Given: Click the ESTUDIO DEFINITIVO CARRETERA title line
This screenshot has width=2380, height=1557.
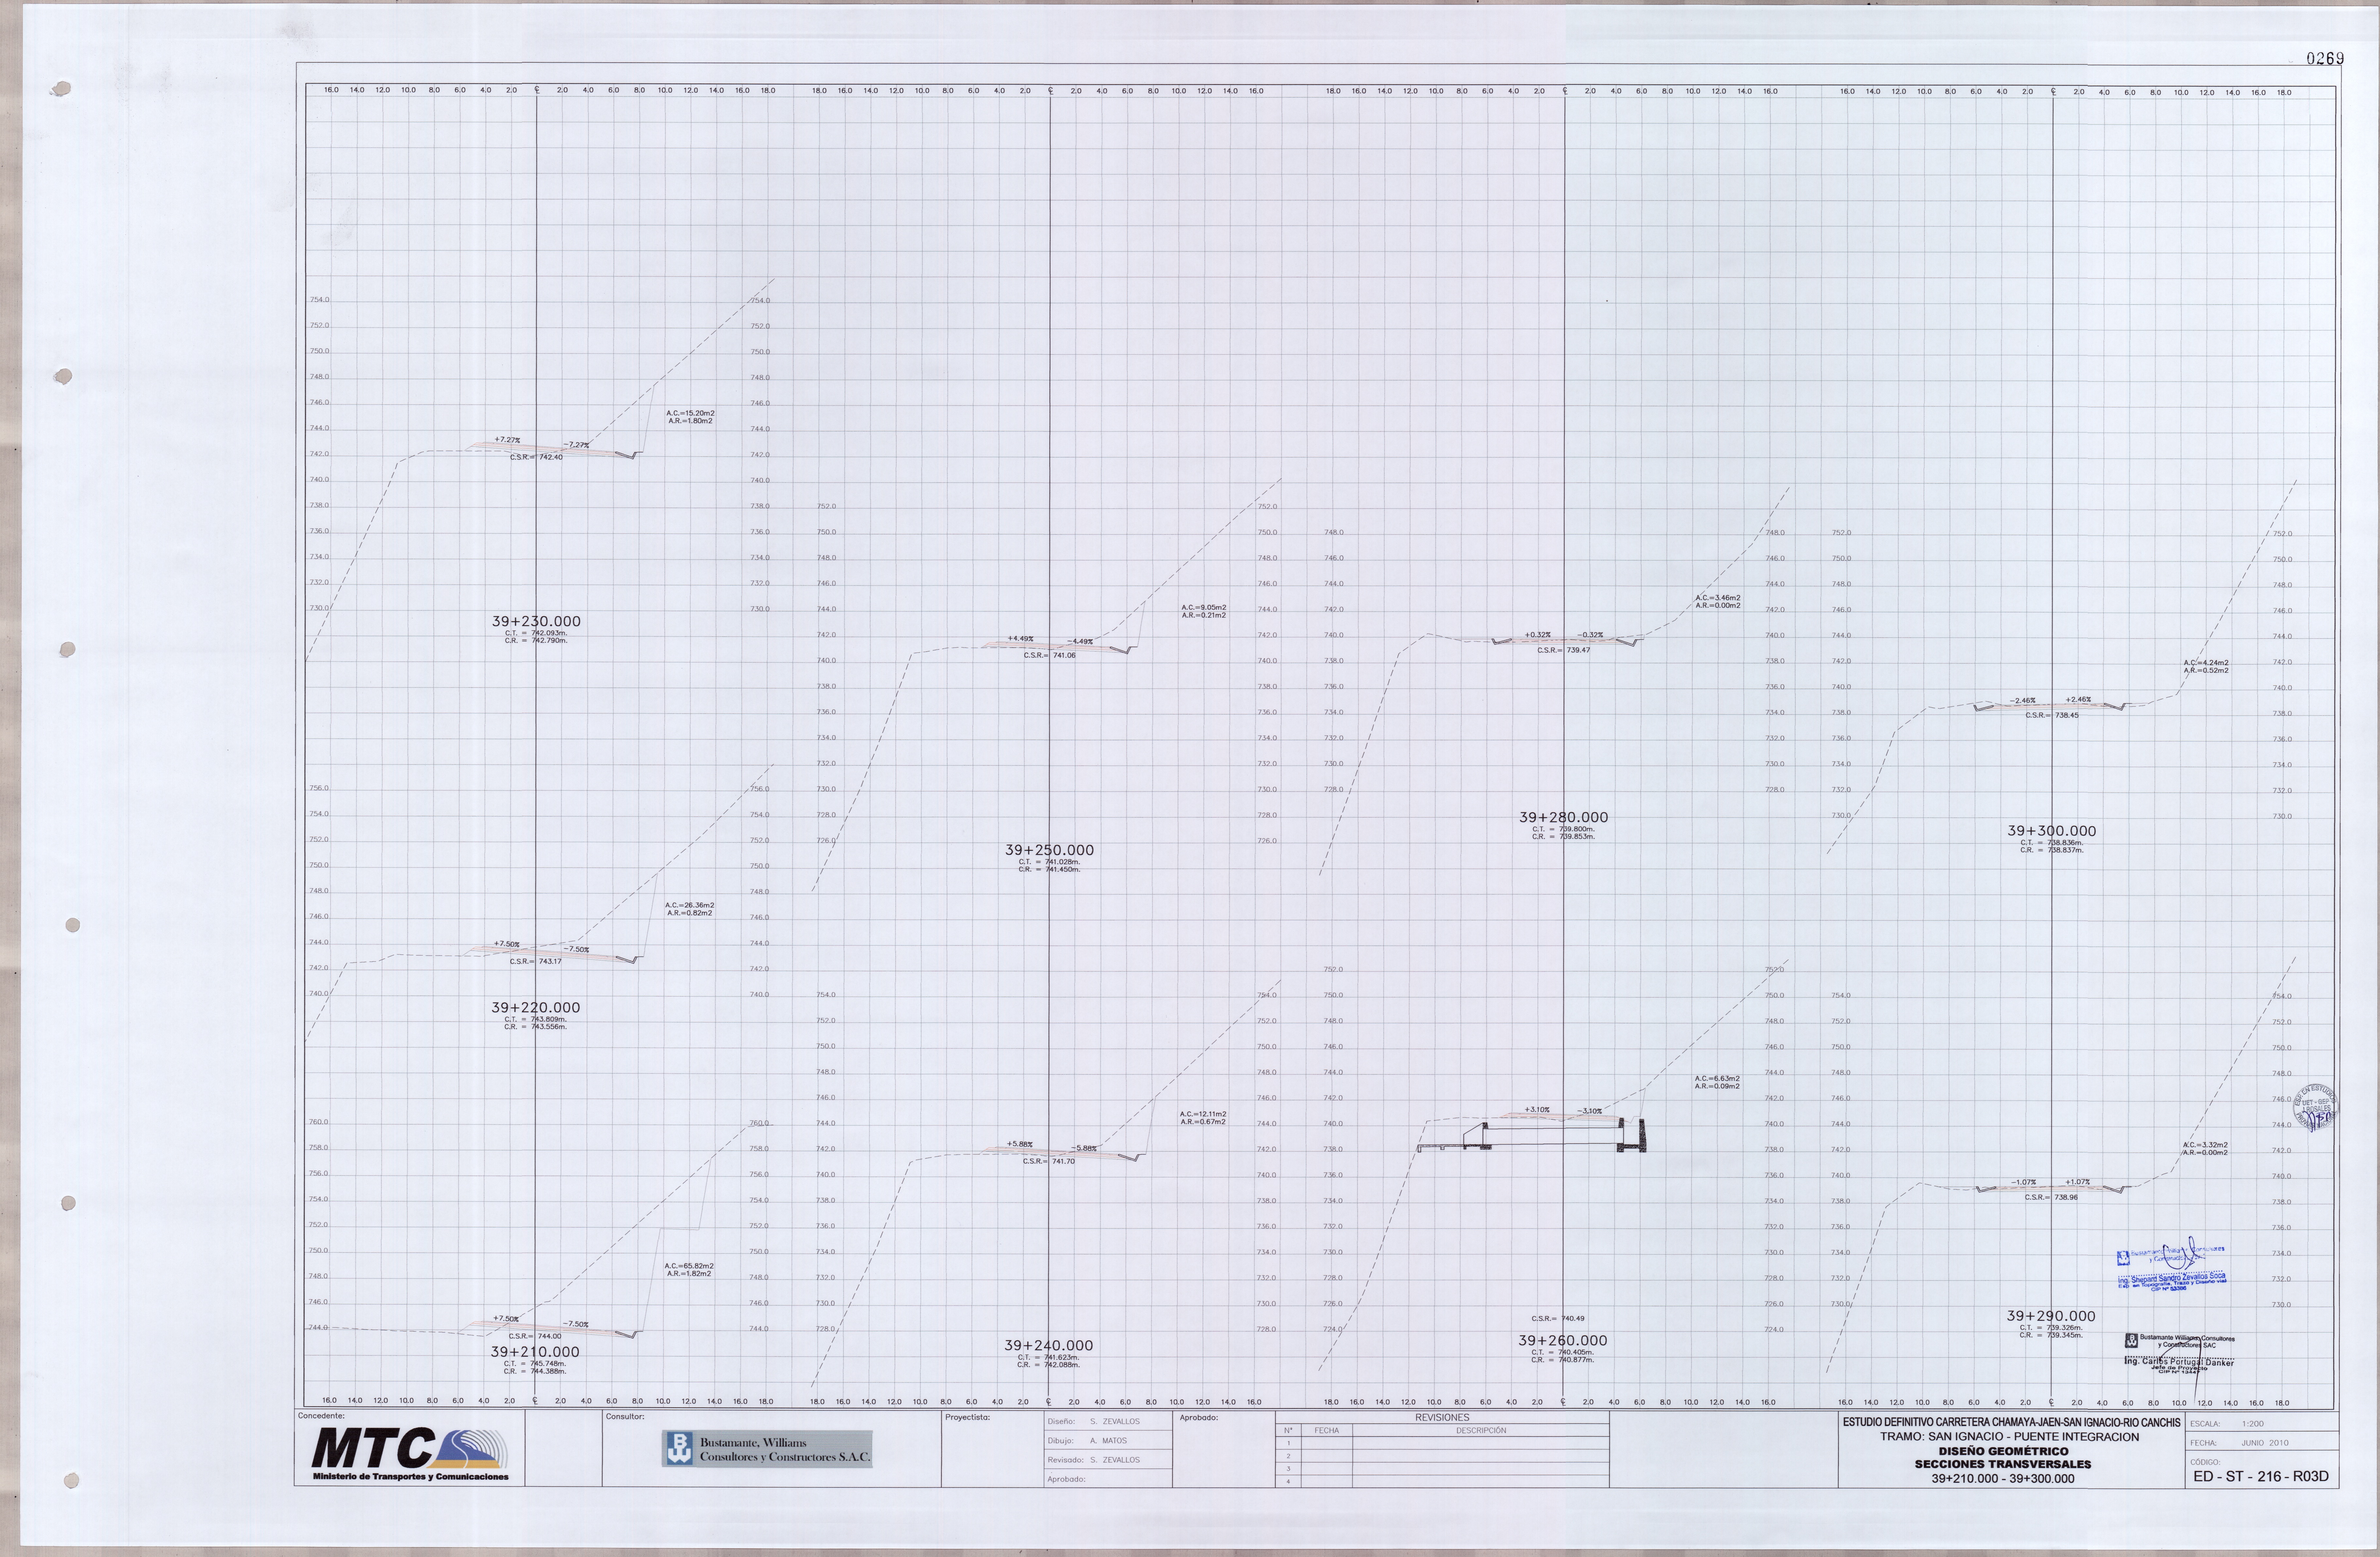Looking at the screenshot, I should pos(2011,1422).
